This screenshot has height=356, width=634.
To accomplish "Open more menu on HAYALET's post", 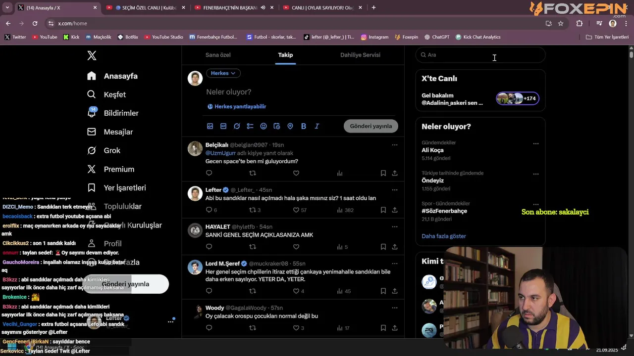I will [x=395, y=226].
